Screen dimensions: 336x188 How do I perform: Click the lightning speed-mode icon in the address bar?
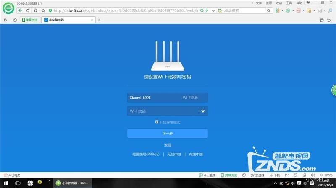207,10
